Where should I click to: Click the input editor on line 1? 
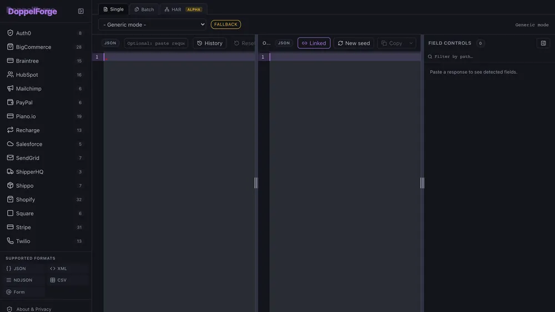[179, 57]
